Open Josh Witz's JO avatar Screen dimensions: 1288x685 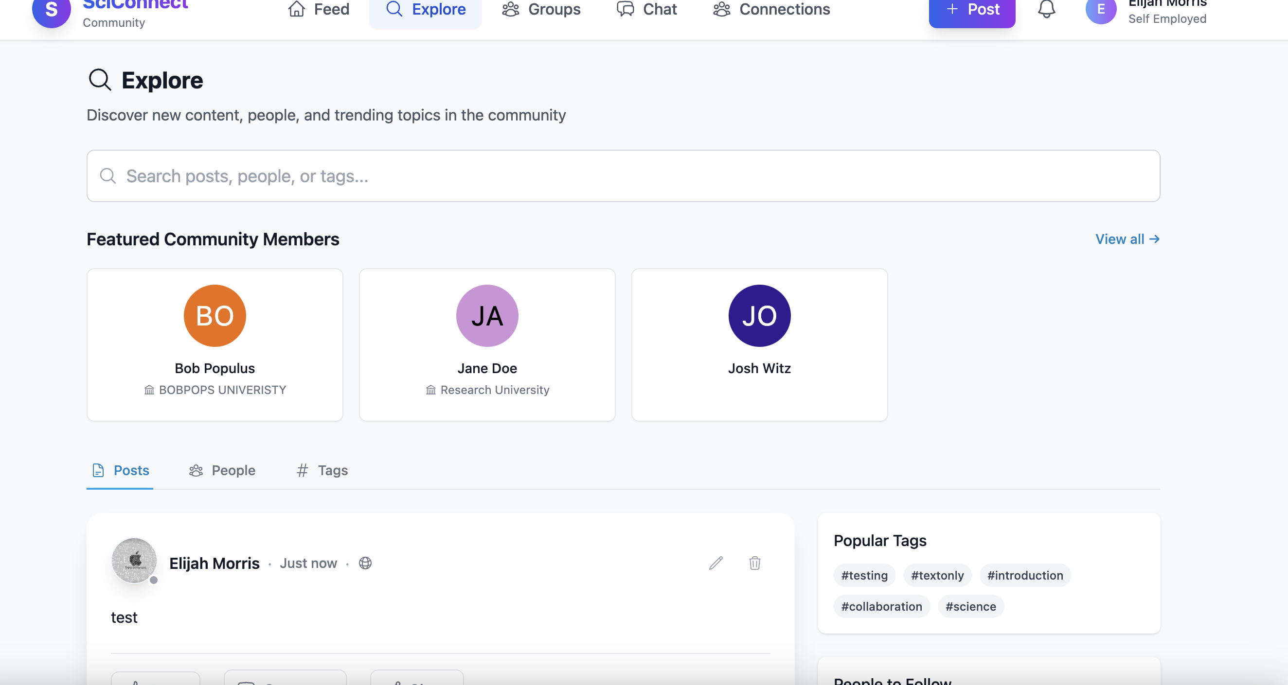[x=759, y=316]
